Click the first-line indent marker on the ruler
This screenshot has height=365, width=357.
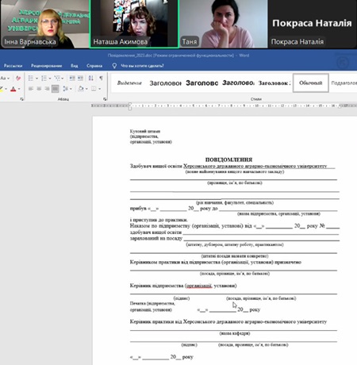[130, 104]
